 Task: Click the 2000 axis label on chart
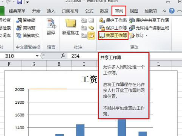pos(20,89)
